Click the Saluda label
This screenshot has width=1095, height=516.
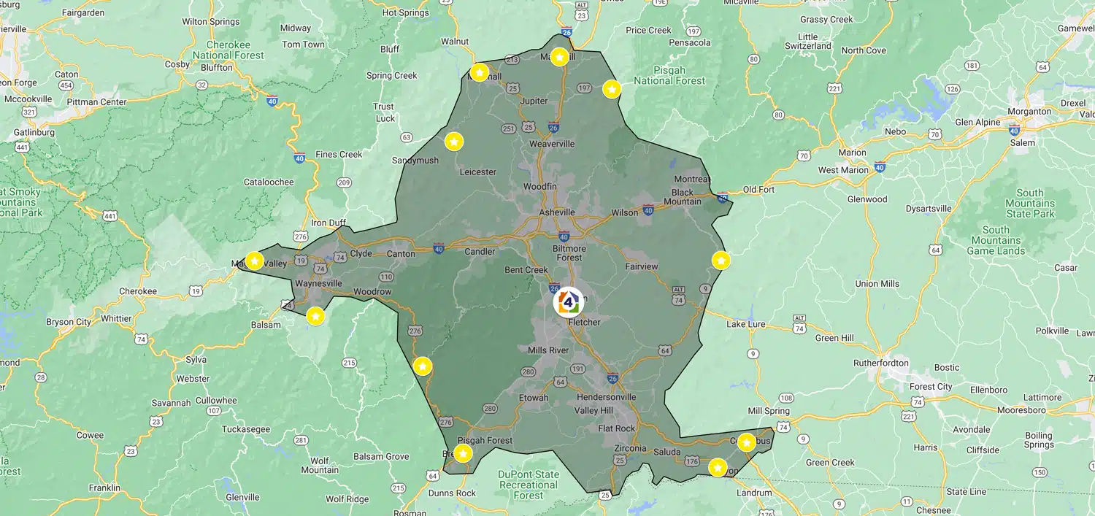point(666,452)
